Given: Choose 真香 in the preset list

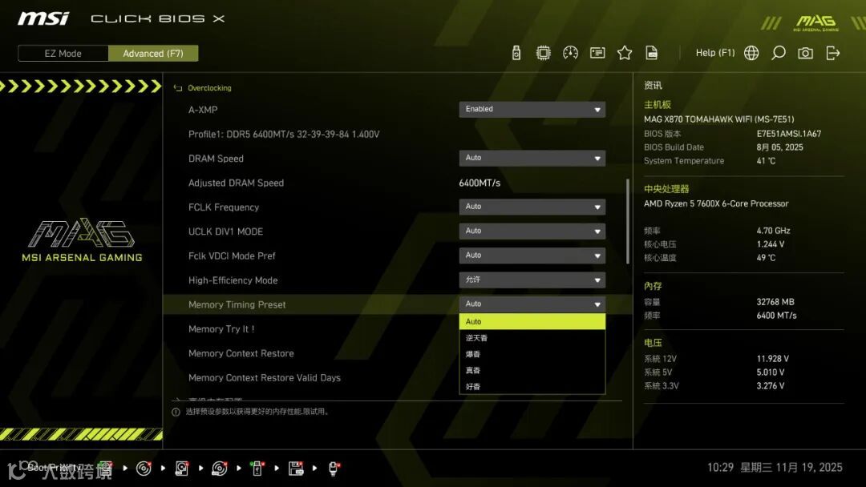Looking at the screenshot, I should [x=532, y=371].
